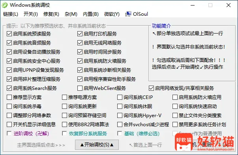Viewport: 238px width, 155px height.
Task: Click the green app icon in title bar
Action: [5, 5]
